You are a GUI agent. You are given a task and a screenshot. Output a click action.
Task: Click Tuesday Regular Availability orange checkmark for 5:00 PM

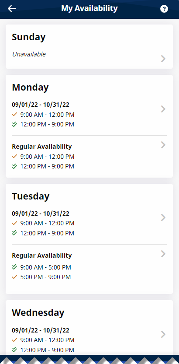point(14,277)
